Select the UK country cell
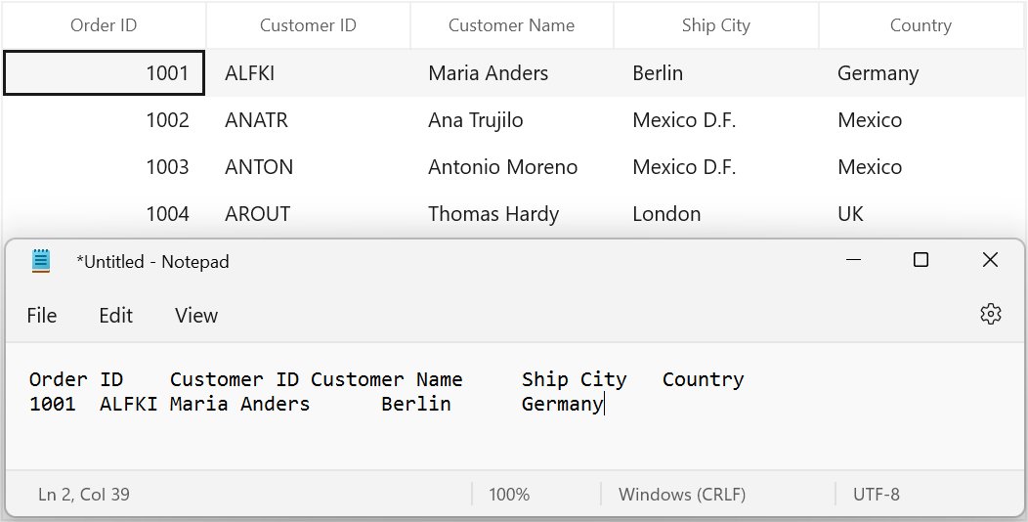 pos(921,214)
